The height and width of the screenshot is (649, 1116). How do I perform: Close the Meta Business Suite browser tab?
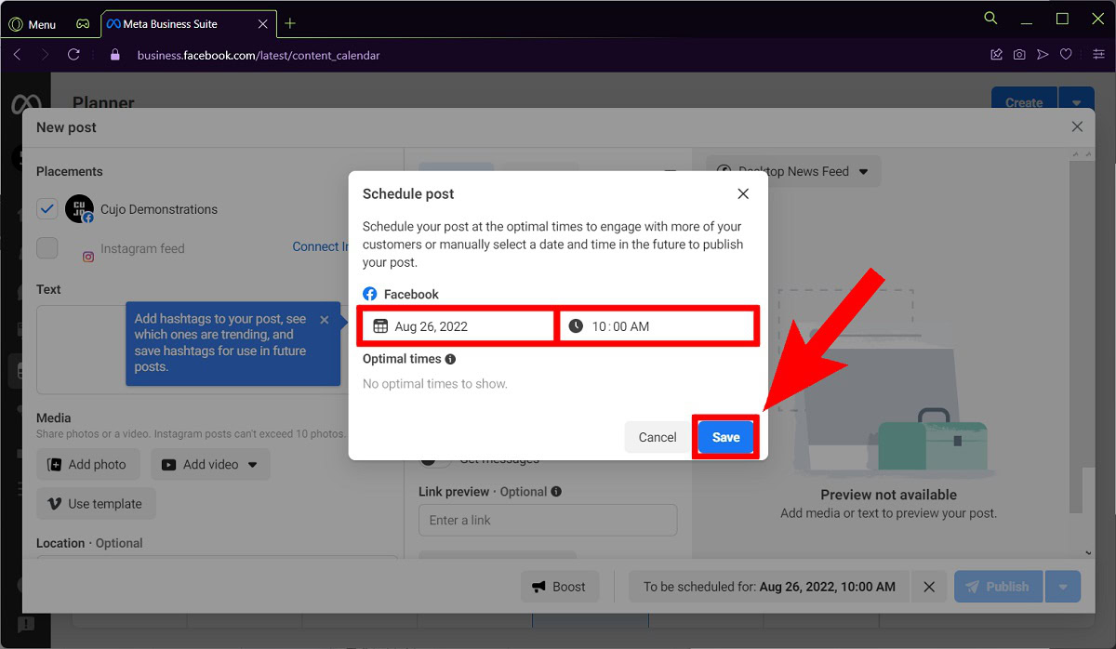[x=264, y=24]
